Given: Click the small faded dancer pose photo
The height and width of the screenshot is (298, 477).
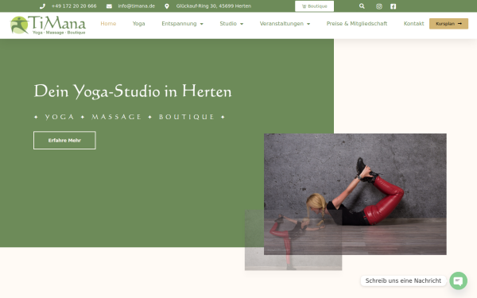Looking at the screenshot, I should (x=293, y=240).
